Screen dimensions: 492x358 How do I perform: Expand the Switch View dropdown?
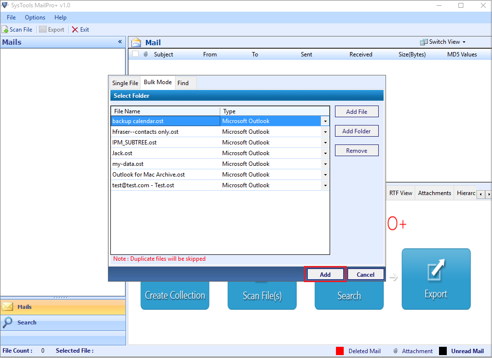[464, 42]
